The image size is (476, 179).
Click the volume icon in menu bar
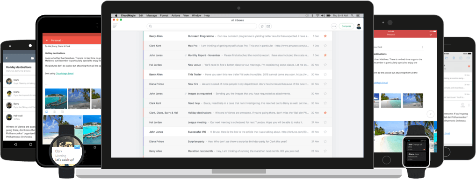pyautogui.click(x=323, y=15)
